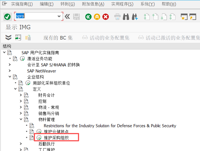Expand the SAP NetWeaver node
The width and height of the screenshot is (200, 151).
(10, 71)
